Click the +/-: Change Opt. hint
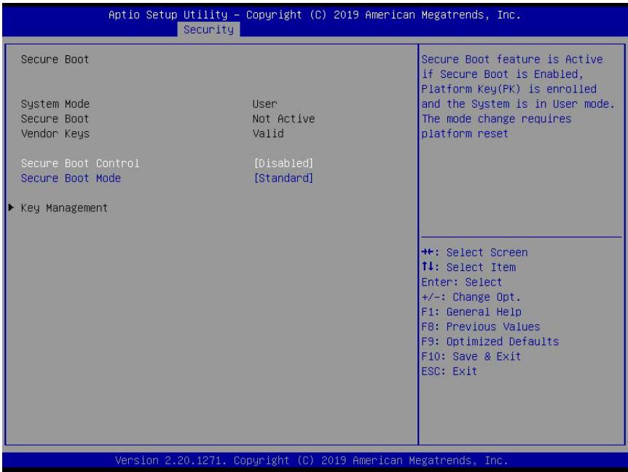The width and height of the screenshot is (628, 472). click(471, 297)
